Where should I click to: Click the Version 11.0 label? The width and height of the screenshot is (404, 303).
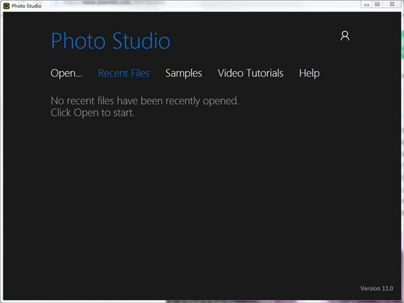376,288
